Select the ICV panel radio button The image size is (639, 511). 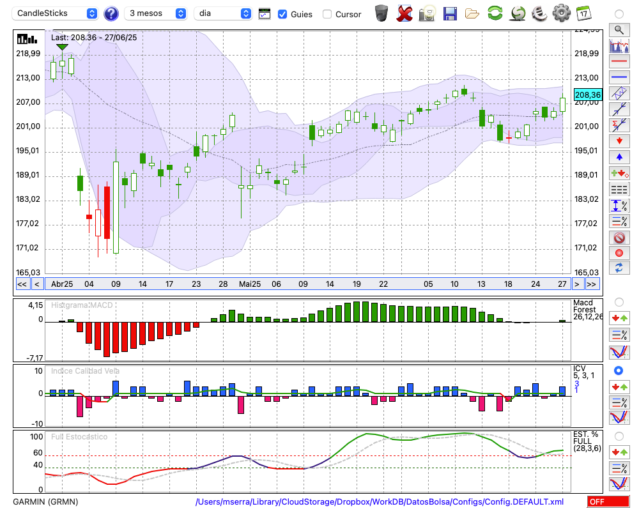[x=619, y=370]
